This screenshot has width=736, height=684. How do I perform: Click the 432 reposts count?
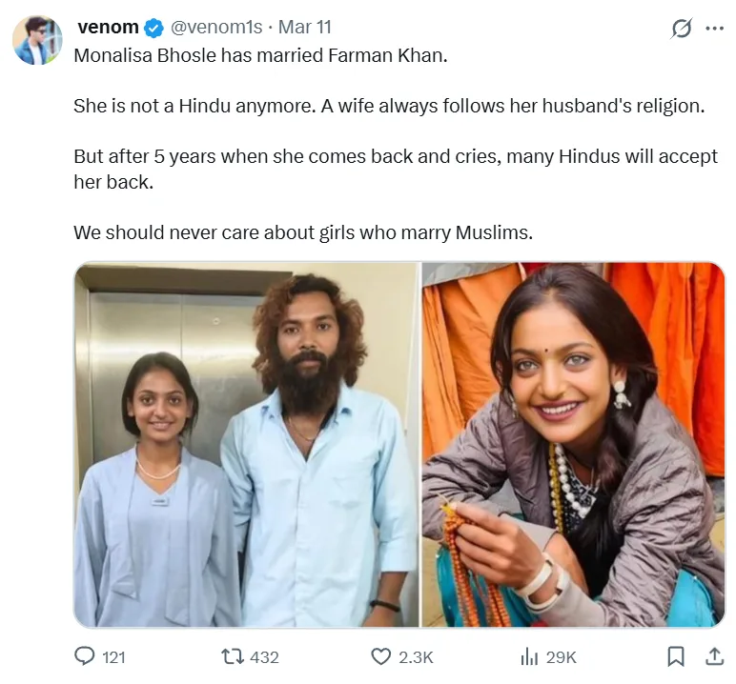pyautogui.click(x=263, y=657)
